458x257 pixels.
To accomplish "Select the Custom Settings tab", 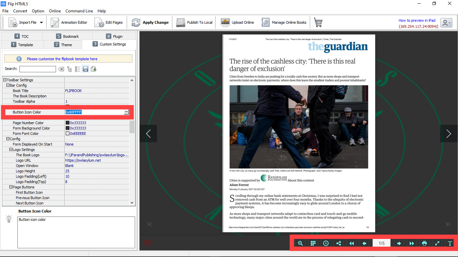I will [109, 44].
